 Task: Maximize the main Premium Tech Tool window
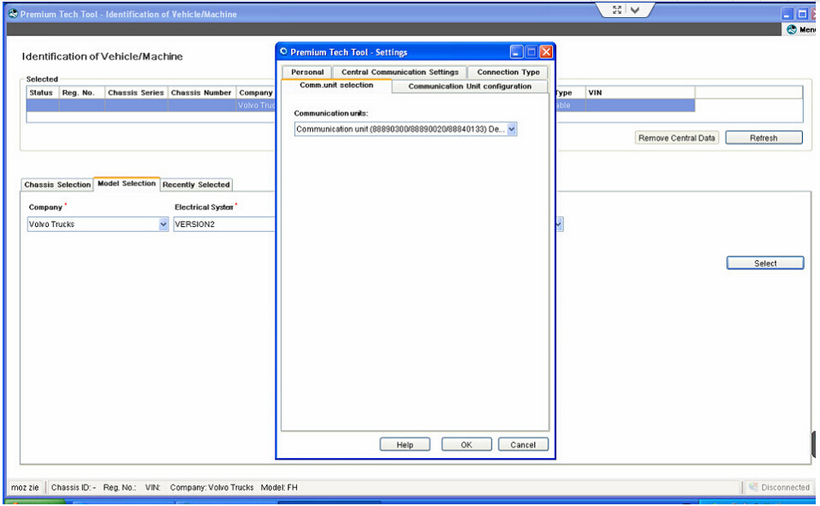(x=802, y=15)
